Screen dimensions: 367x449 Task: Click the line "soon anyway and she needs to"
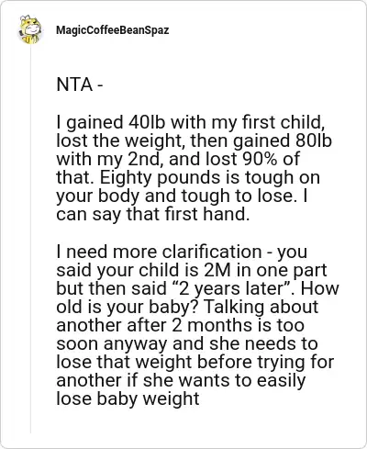pyautogui.click(x=187, y=343)
